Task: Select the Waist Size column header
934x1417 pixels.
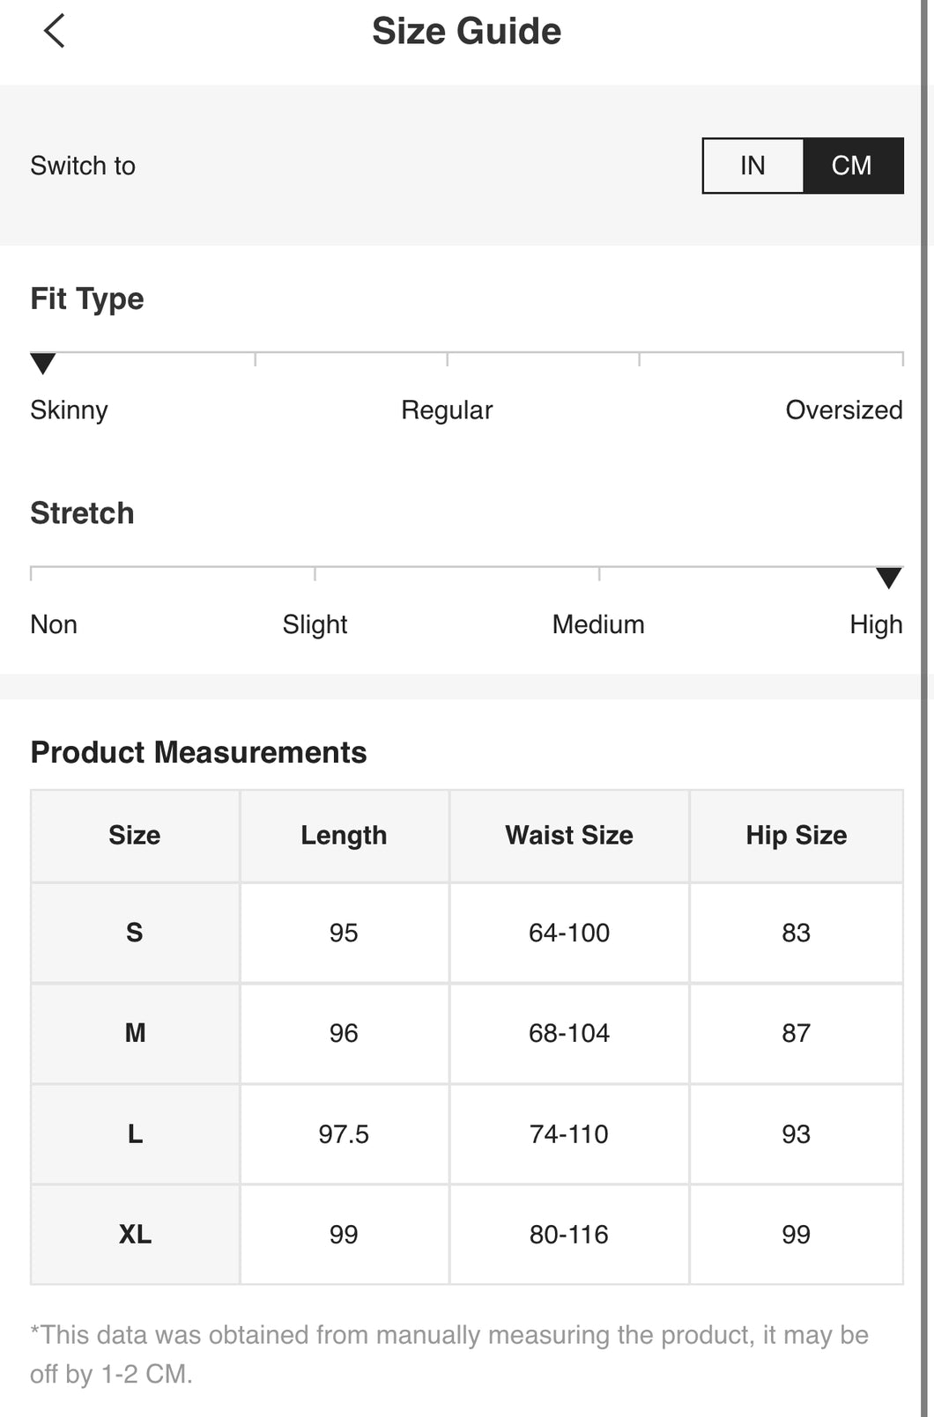Action: [569, 836]
